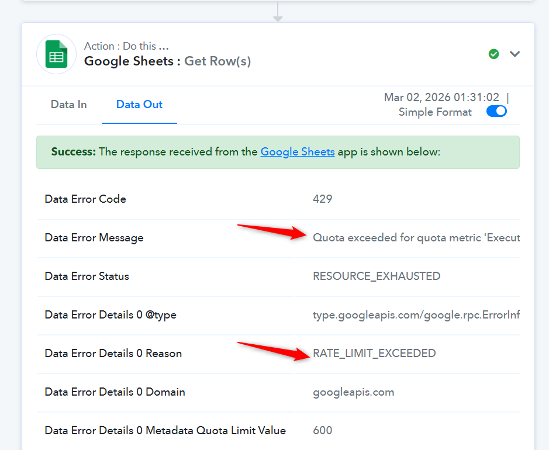
Task: Click the connector arrow above the action
Action: (x=278, y=13)
